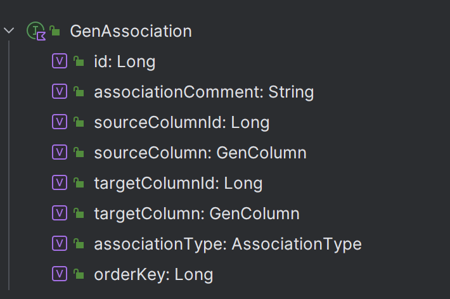The width and height of the screenshot is (450, 299).
Task: Select the GenAssociation class name
Action: 131,31
